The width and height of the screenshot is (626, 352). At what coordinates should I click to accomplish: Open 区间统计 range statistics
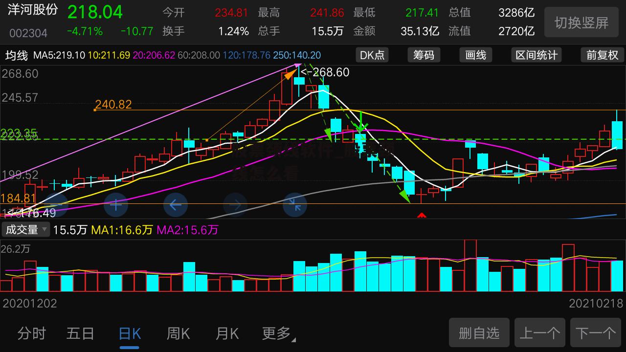point(536,55)
